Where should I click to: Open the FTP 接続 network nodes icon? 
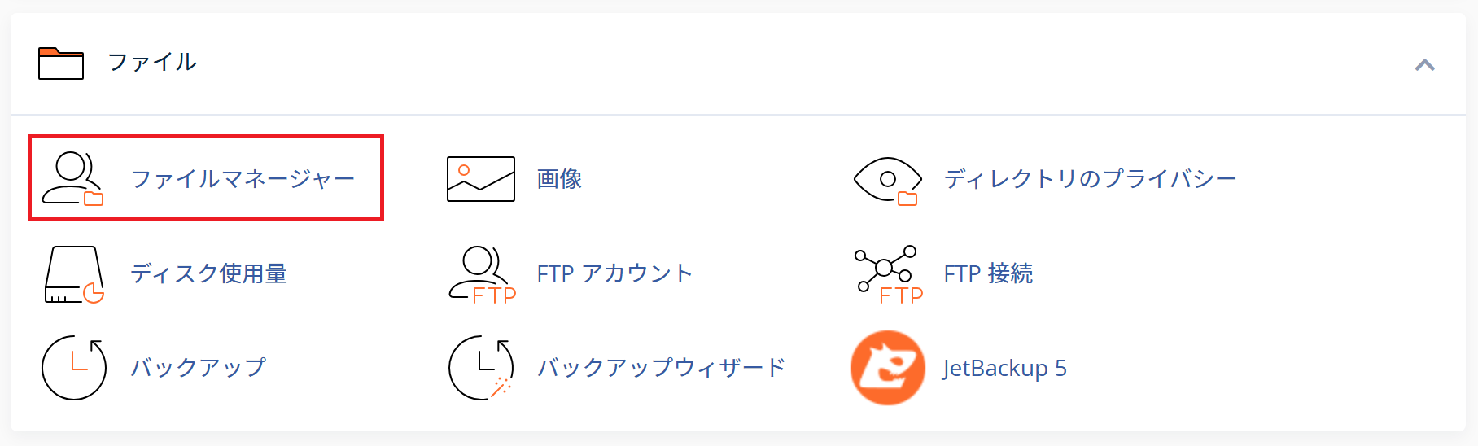[x=889, y=275]
